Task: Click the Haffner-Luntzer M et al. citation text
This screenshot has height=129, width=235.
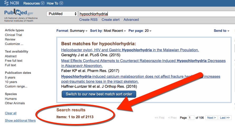Action: [99, 86]
